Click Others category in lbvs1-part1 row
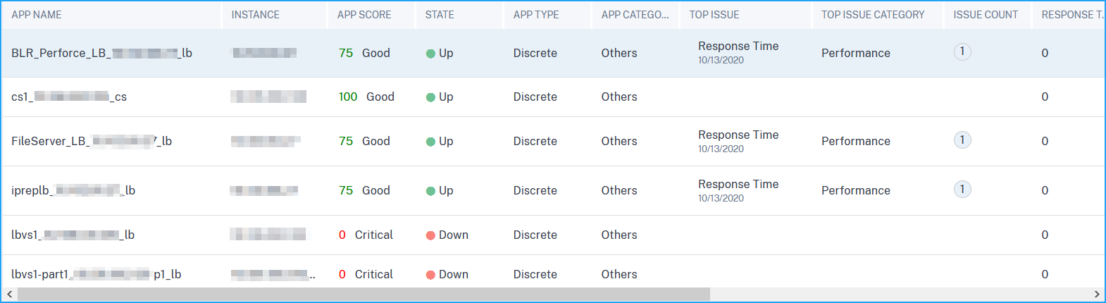 pyautogui.click(x=619, y=274)
